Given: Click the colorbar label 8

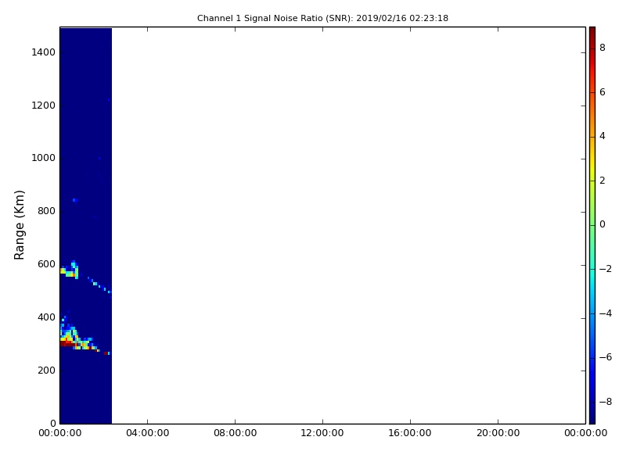Looking at the screenshot, I should click(x=603, y=48).
